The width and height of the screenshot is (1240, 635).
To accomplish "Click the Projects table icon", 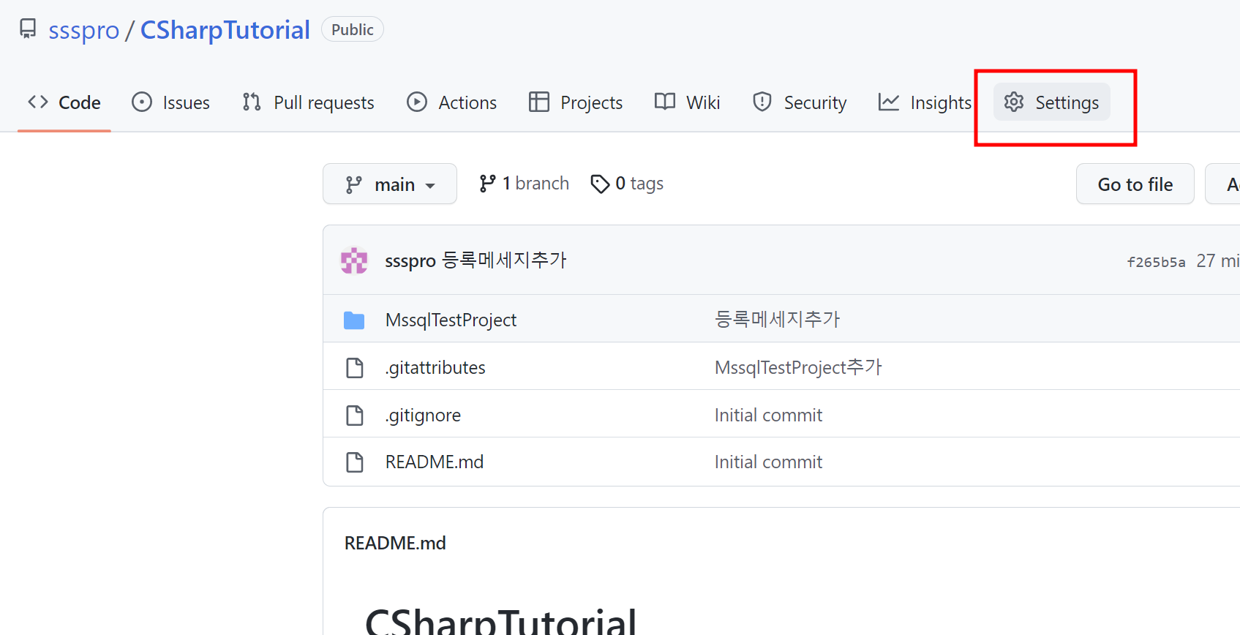I will coord(539,102).
